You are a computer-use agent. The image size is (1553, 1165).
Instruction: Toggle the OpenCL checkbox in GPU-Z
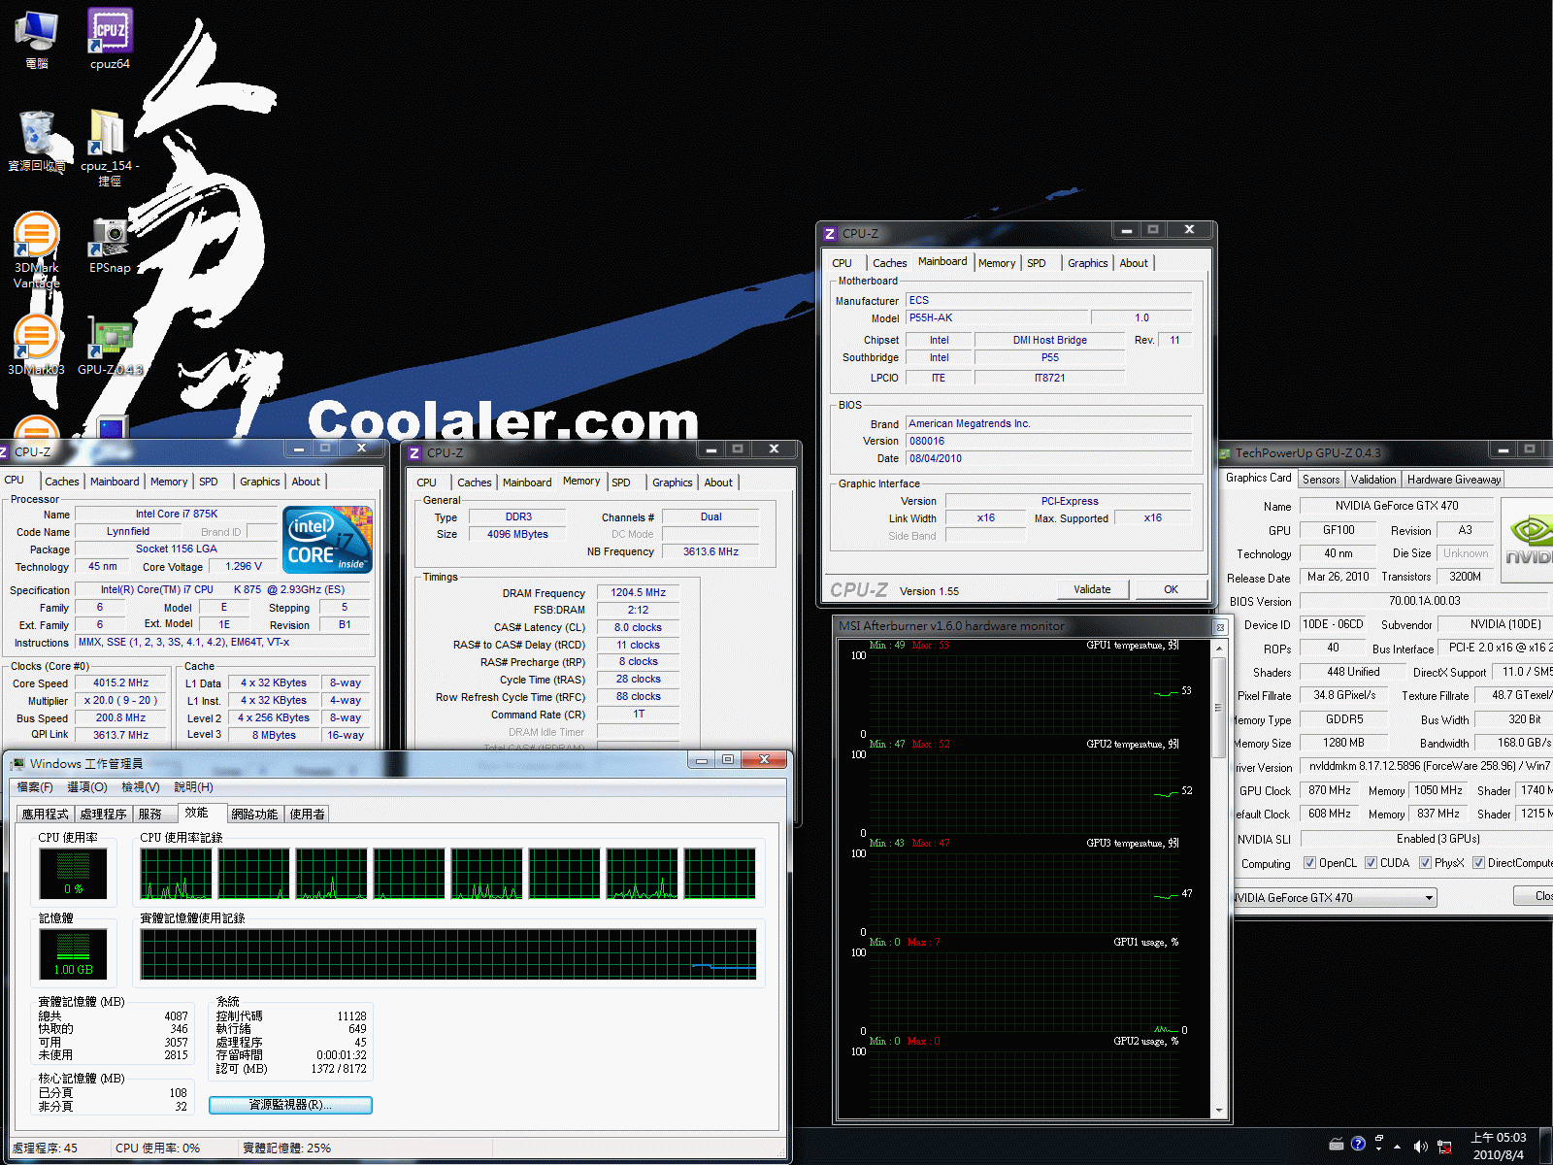pyautogui.click(x=1309, y=863)
